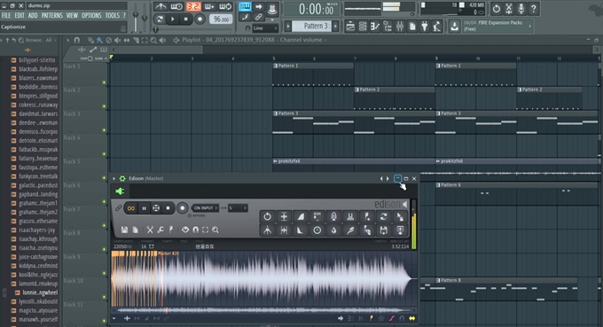Image resolution: width=603 pixels, height=327 pixels.
Task: Click Edison's fade in ramp icon
Action: 301,216
